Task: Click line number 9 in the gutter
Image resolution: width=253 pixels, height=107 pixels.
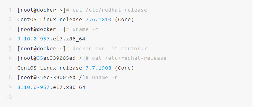Action: pos(10,87)
